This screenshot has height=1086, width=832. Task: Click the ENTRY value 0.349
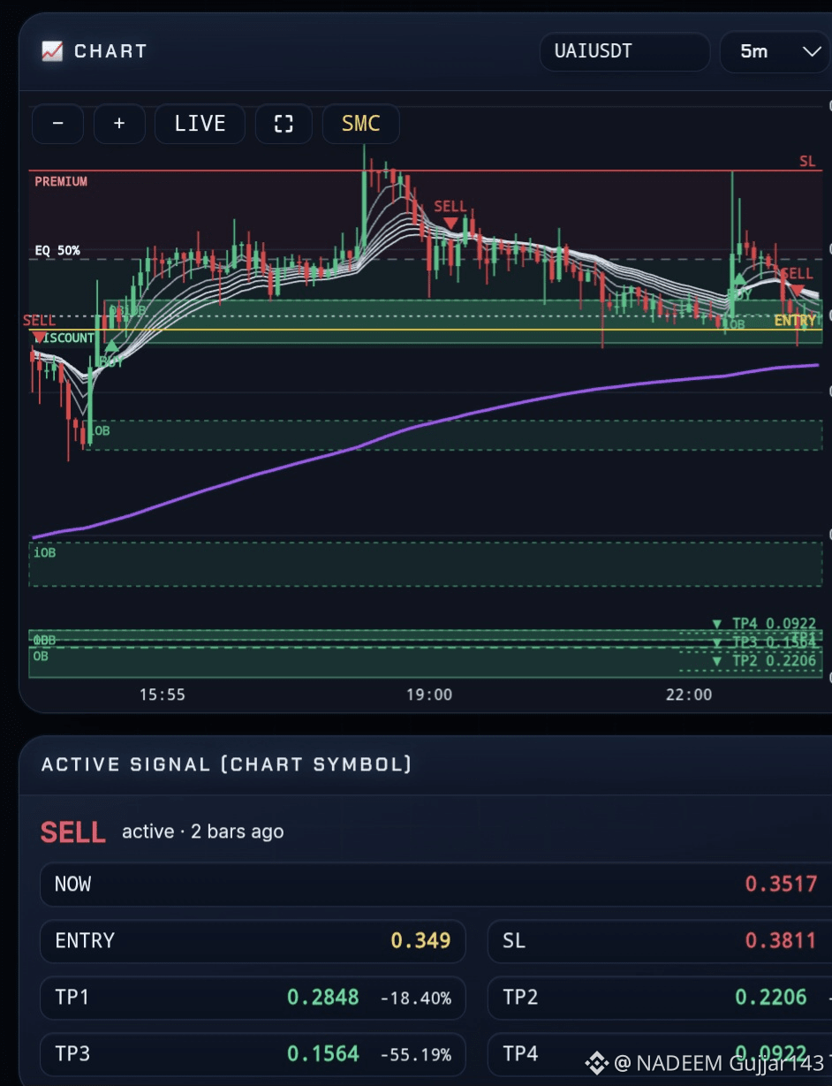pos(421,940)
